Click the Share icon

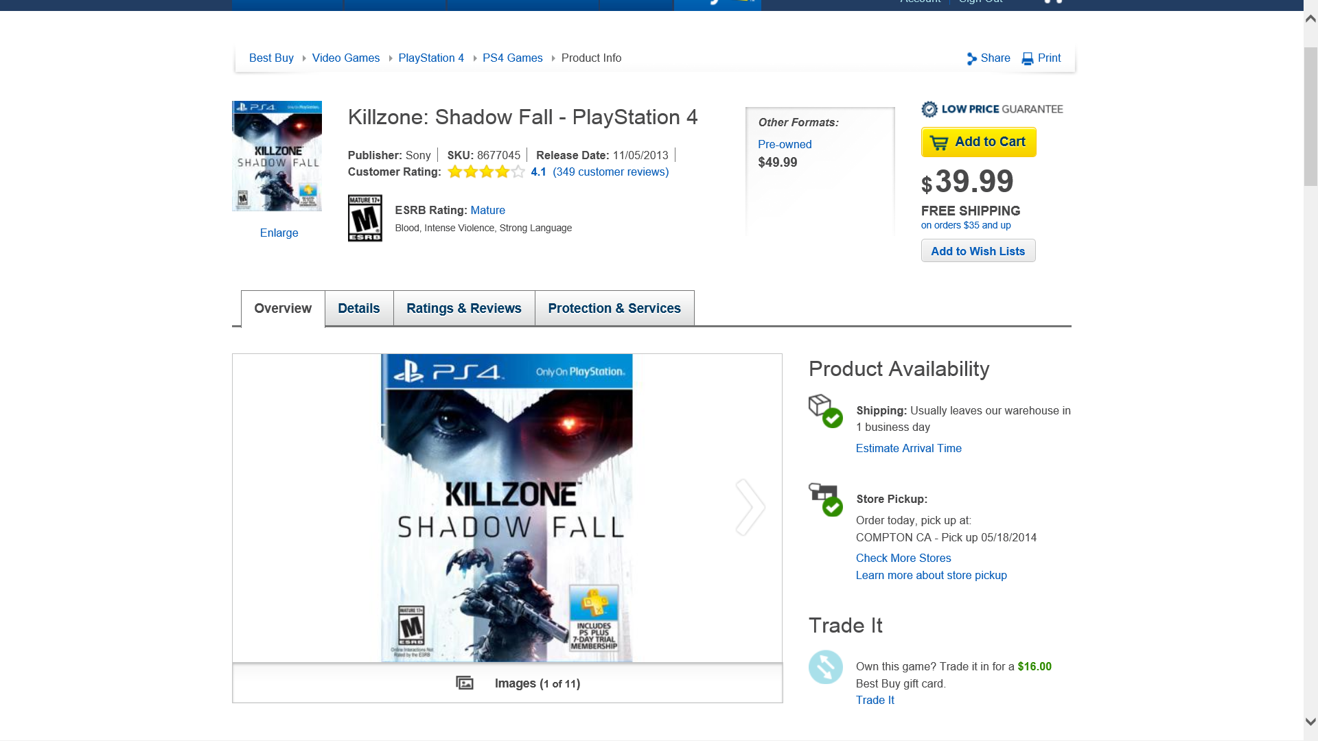tap(971, 59)
